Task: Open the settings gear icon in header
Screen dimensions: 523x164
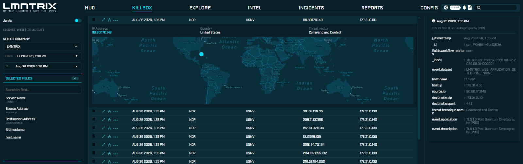Action: [446, 7]
